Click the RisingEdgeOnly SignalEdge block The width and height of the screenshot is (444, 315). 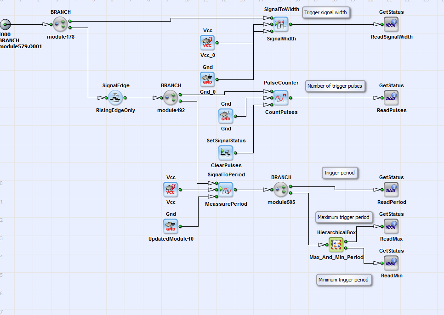point(115,97)
